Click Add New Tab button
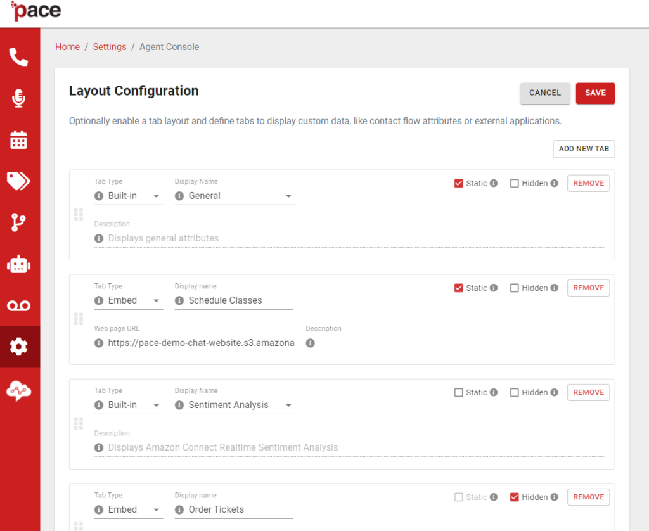Image resolution: width=649 pixels, height=531 pixels. [584, 149]
